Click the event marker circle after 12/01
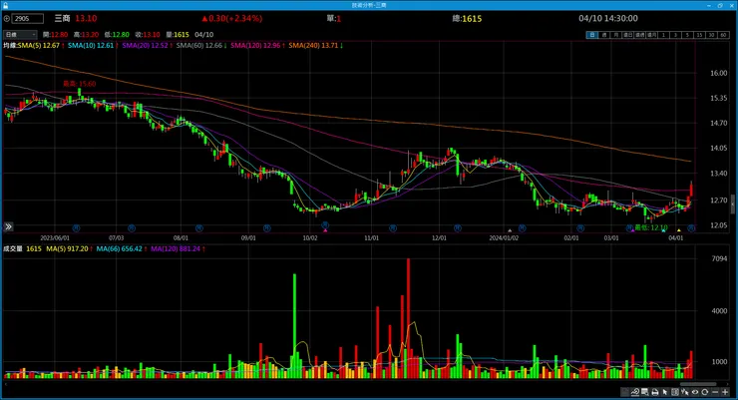The image size is (738, 400). pyautogui.click(x=458, y=228)
